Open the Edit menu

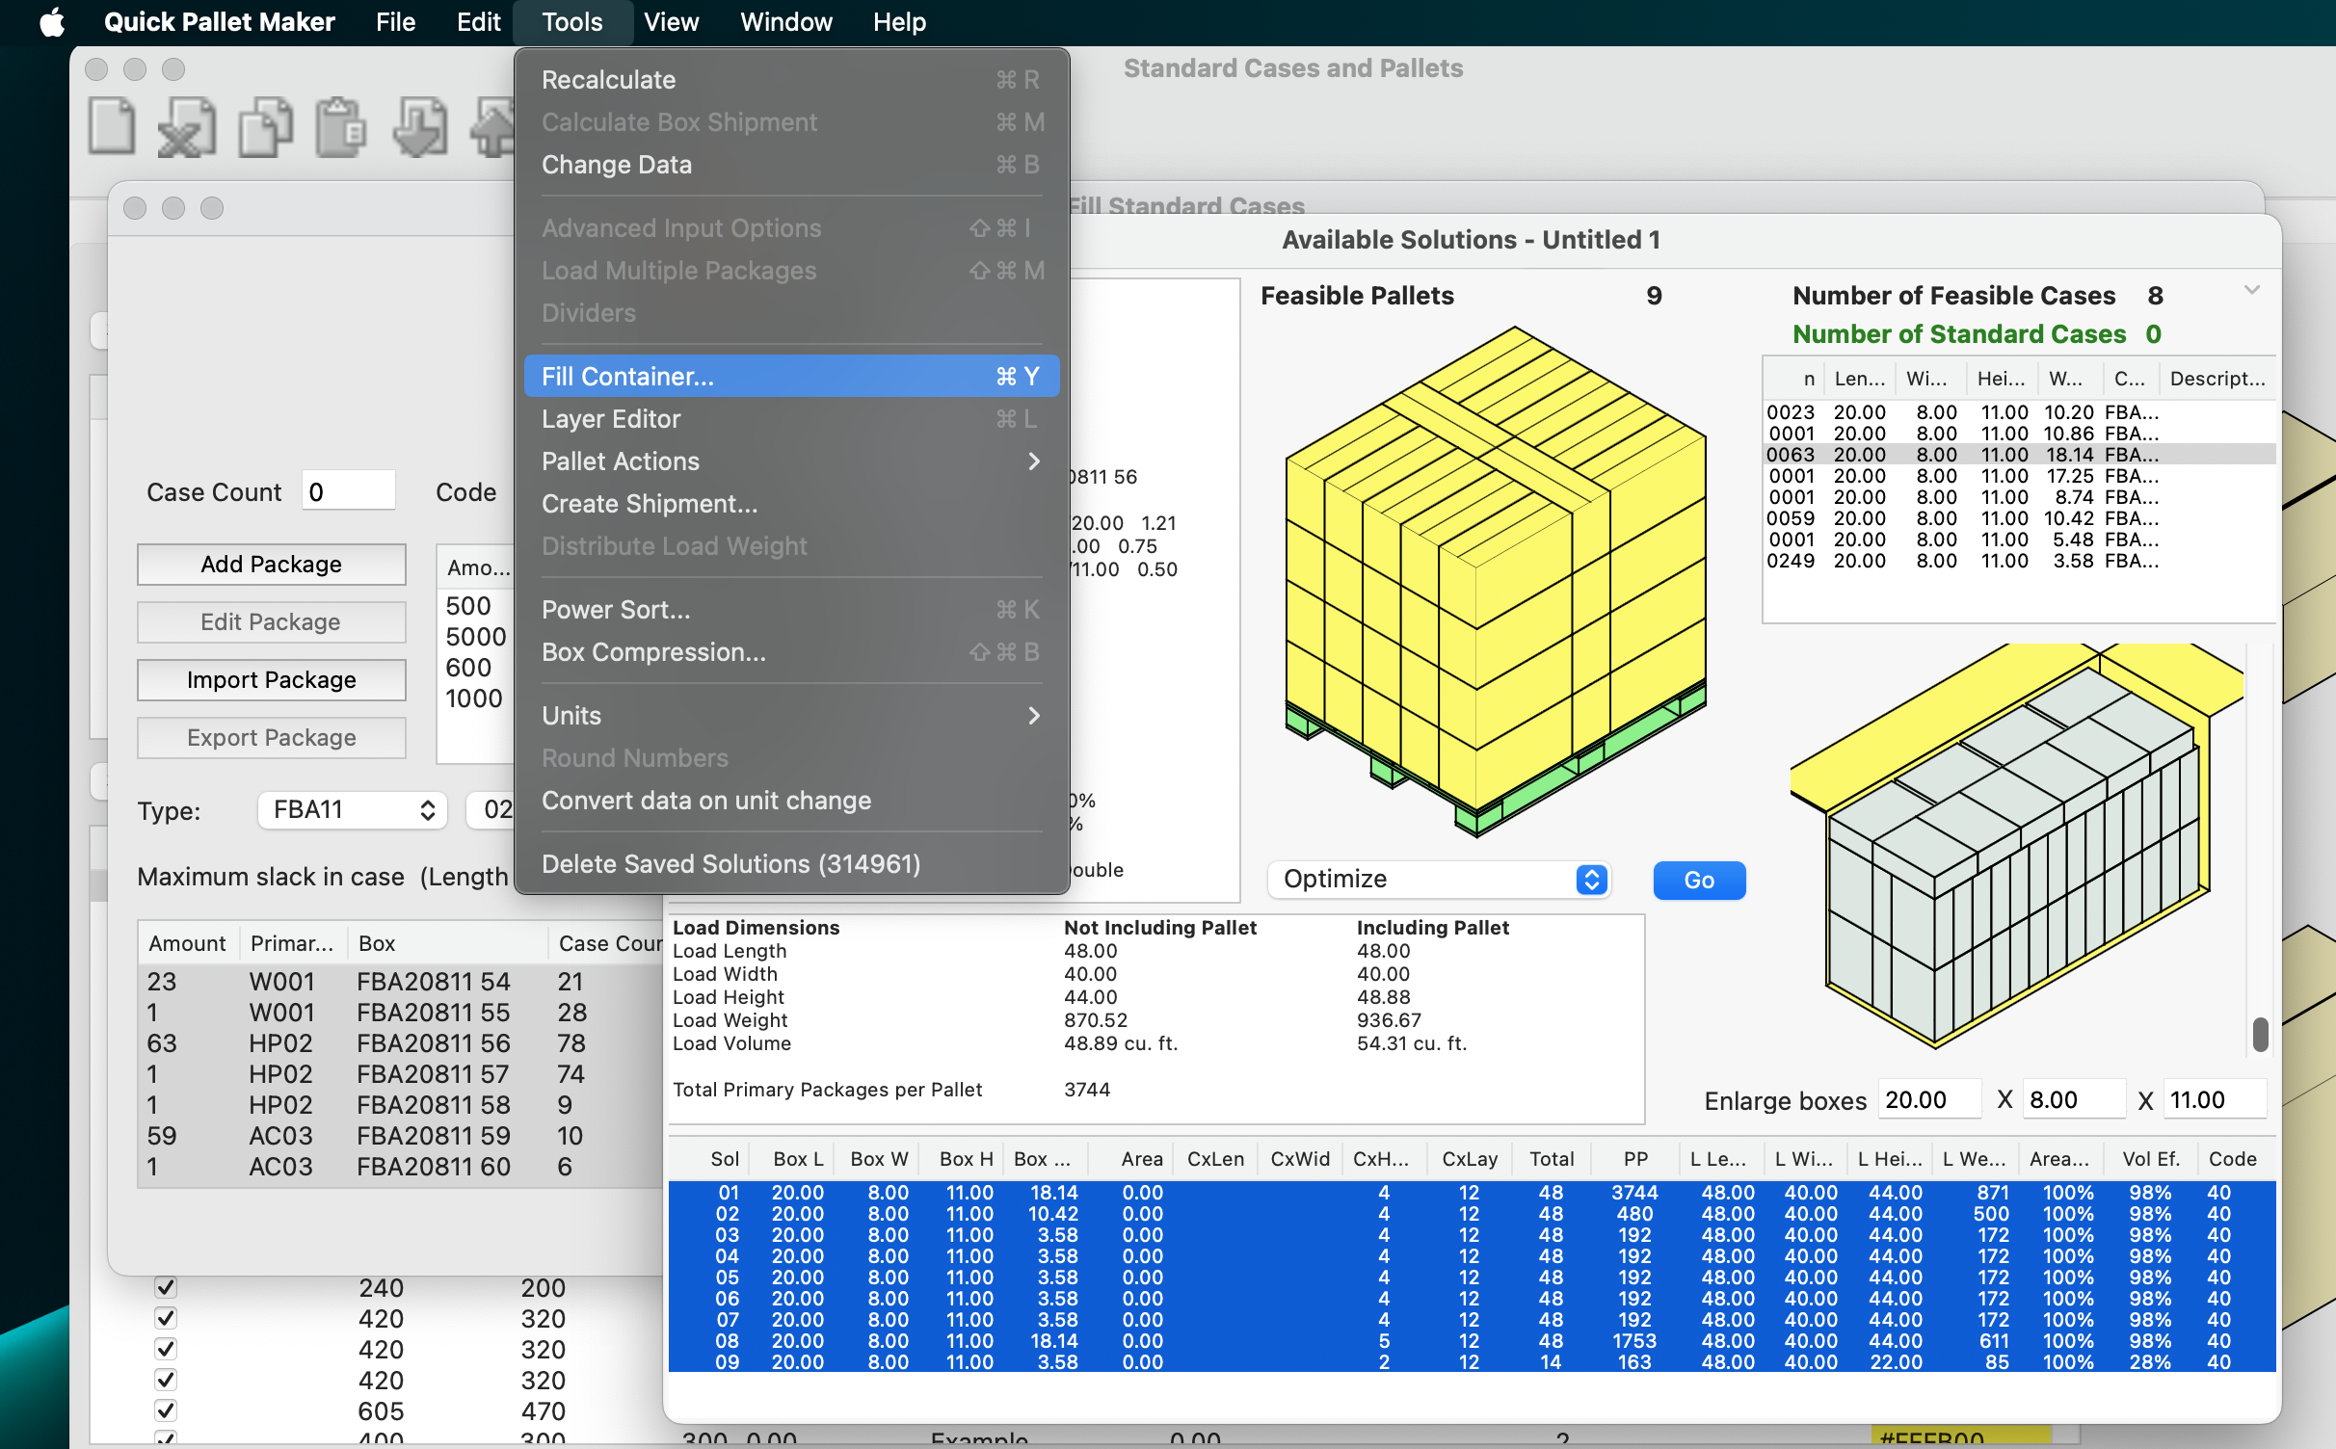pyautogui.click(x=478, y=21)
